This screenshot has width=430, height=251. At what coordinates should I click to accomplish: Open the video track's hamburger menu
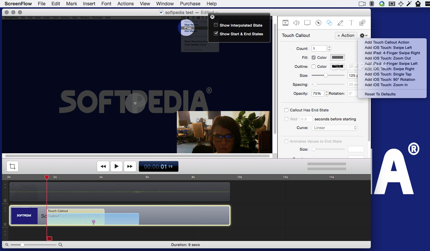point(5,224)
